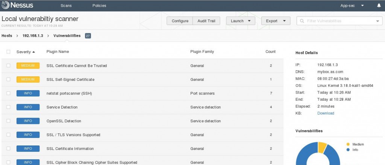Open the Scans menu
The height and width of the screenshot is (165, 385).
(66, 6)
